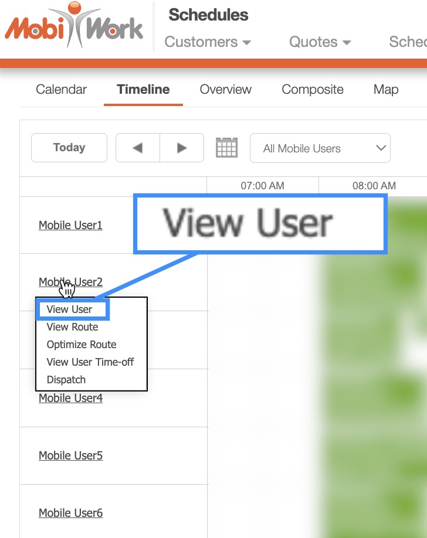The width and height of the screenshot is (427, 538).
Task: Switch to the Composite tab
Action: click(313, 90)
